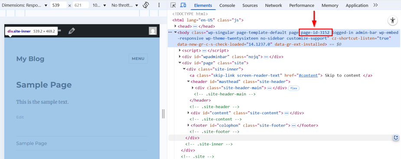
Task: Switch to the Performance tab
Action: click(x=302, y=5)
